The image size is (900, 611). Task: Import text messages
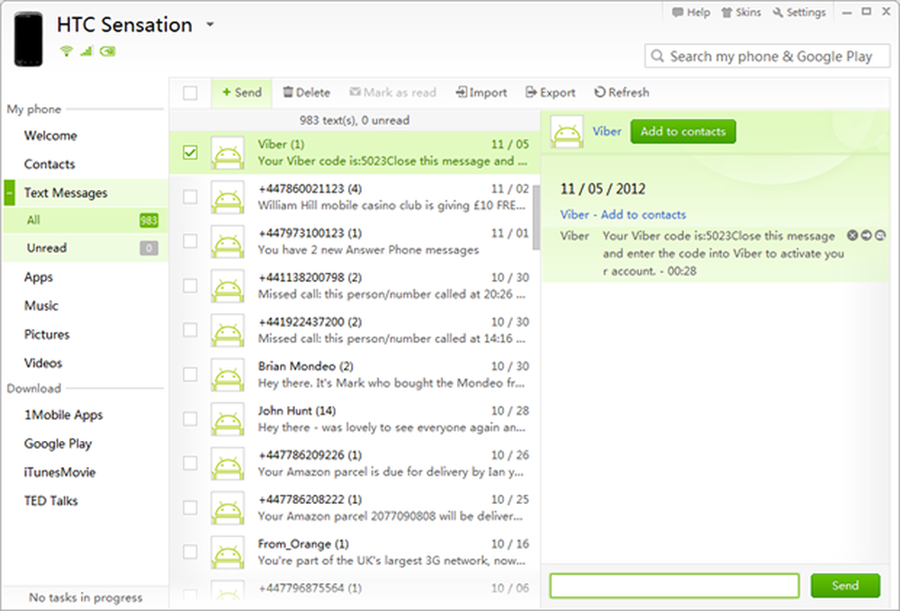(x=481, y=93)
